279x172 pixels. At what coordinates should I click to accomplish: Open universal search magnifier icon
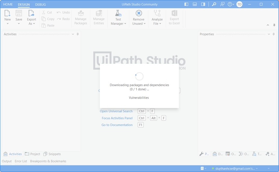pyautogui.click(x=214, y=4)
